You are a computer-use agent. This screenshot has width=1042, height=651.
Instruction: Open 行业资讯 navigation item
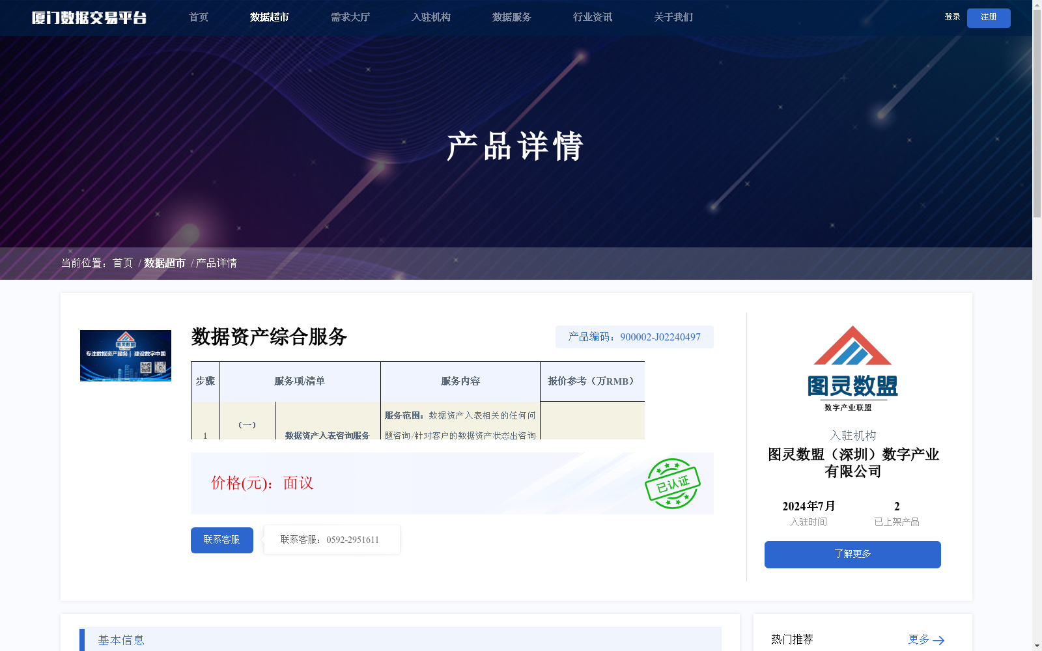[x=593, y=18]
